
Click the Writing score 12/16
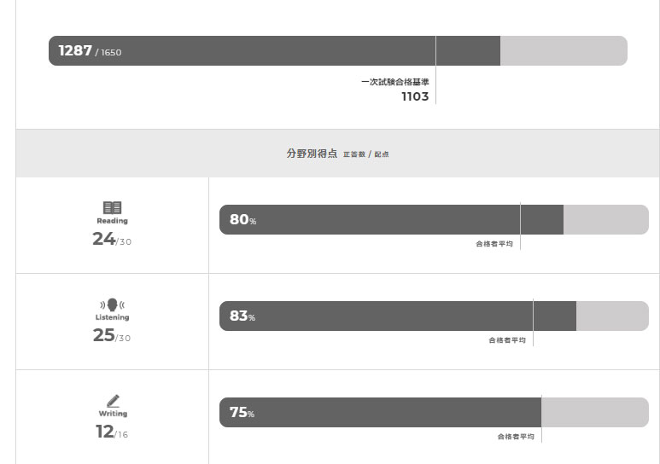point(112,432)
